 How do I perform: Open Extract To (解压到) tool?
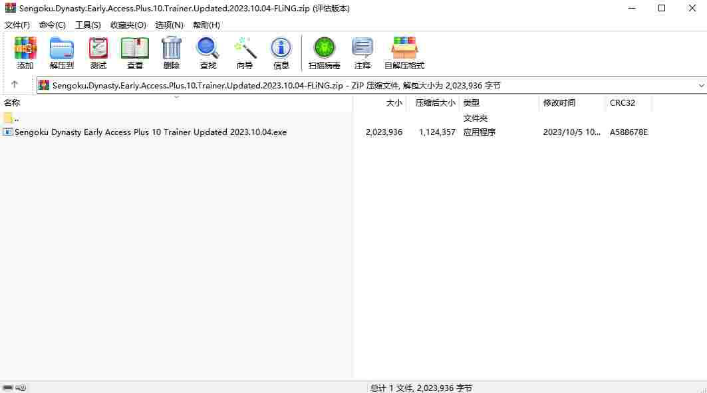62,53
